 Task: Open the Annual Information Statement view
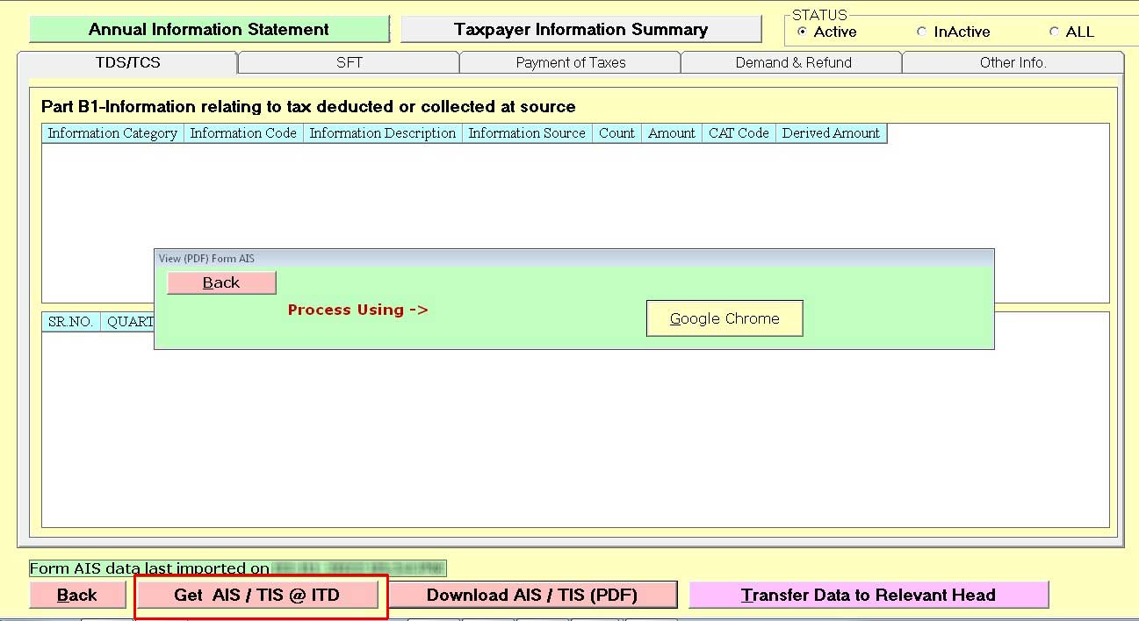(x=209, y=30)
